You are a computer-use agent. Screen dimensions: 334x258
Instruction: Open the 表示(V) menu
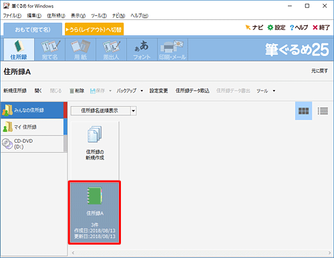point(78,15)
